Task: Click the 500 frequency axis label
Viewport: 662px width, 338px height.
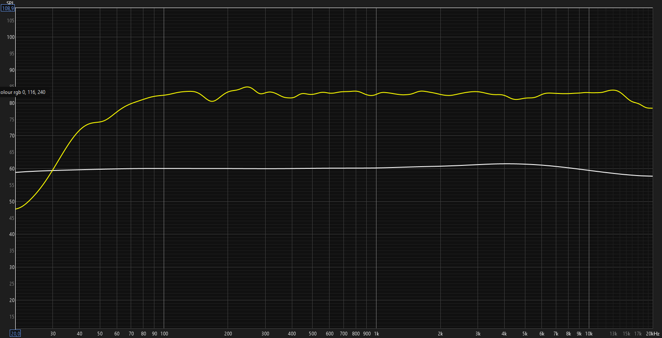Action: tap(313, 334)
